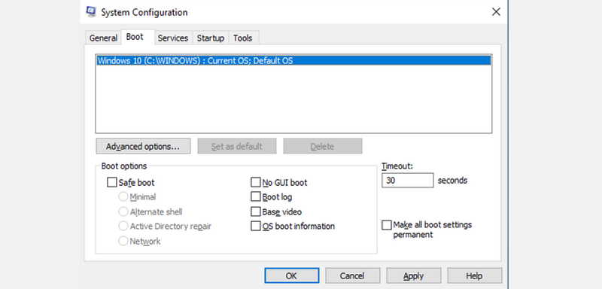Switch to the General tab

(103, 38)
